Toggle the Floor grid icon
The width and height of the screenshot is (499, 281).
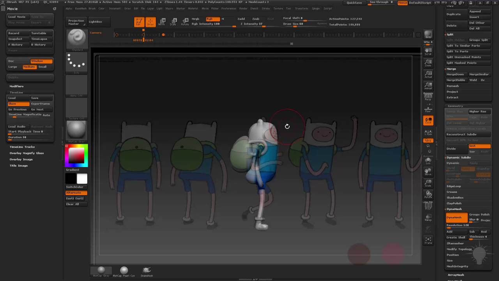[x=428, y=109]
